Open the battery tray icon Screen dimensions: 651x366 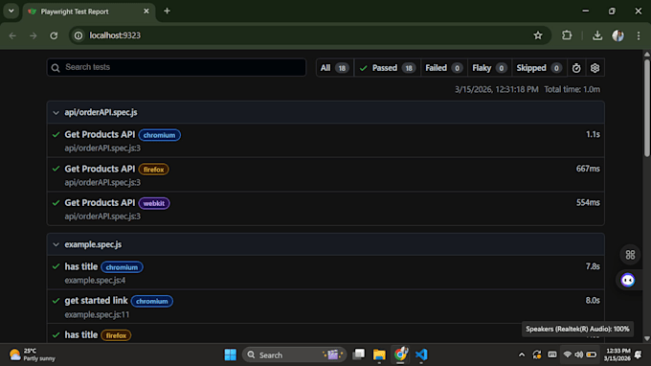click(592, 355)
